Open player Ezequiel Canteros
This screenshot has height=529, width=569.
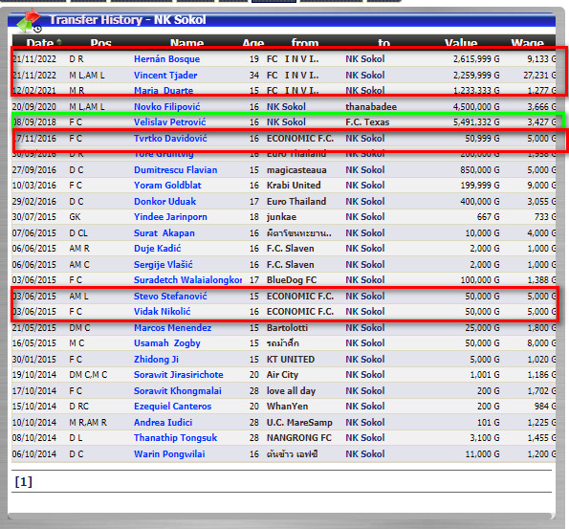click(x=173, y=407)
